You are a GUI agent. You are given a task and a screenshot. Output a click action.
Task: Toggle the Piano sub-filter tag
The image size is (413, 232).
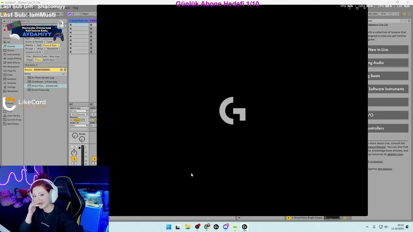(x=38, y=60)
